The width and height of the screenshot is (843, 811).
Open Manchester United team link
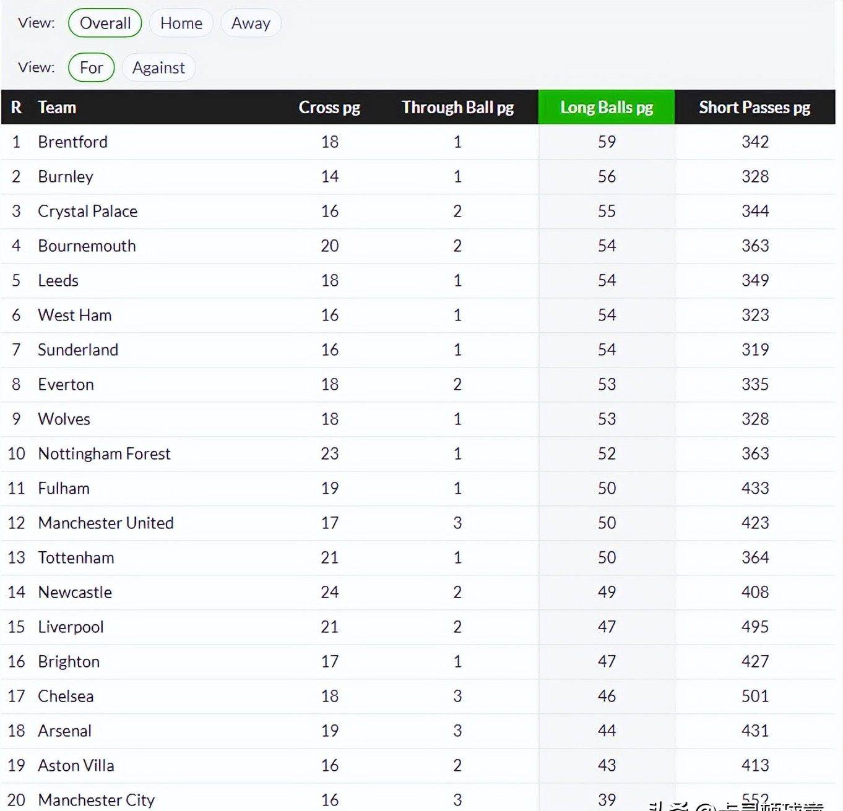click(106, 523)
